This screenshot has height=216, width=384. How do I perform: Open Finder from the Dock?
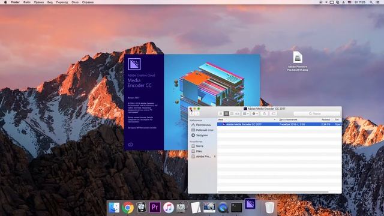pyautogui.click(x=114, y=208)
